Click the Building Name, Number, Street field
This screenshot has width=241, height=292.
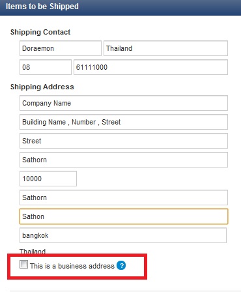click(x=124, y=122)
